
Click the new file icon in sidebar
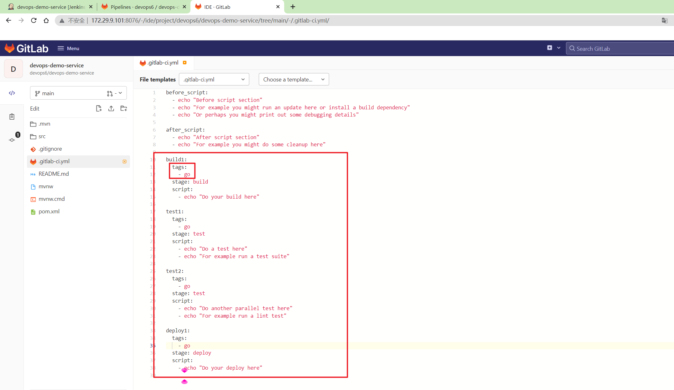coord(99,109)
